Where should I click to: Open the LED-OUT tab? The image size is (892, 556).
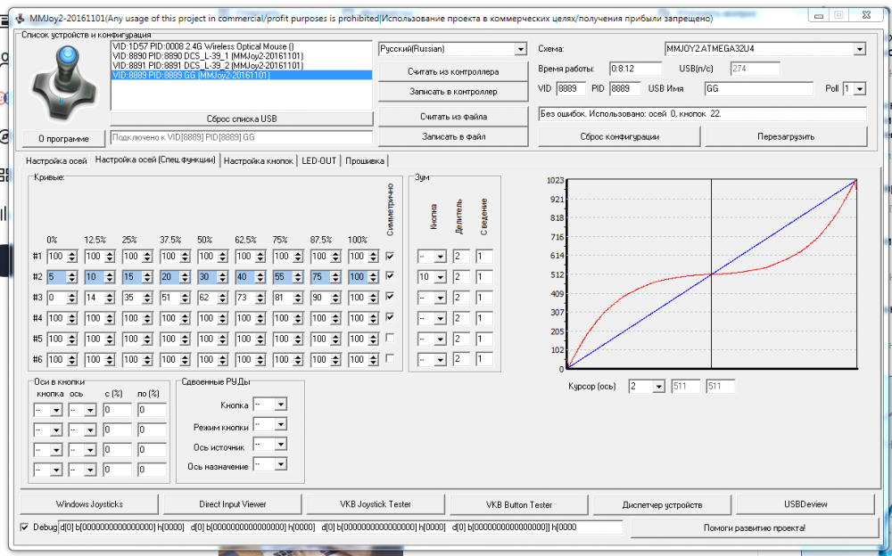[x=318, y=161]
